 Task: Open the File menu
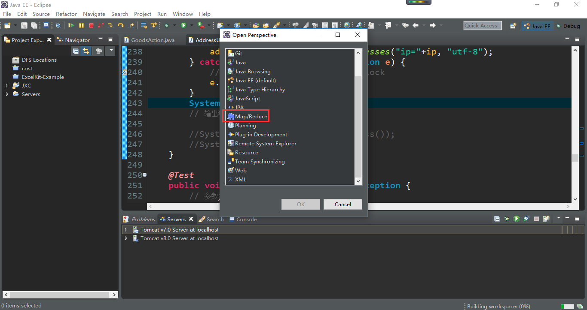click(x=7, y=14)
